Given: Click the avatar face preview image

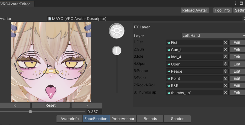Looking at the screenshot, I should 51,62.
